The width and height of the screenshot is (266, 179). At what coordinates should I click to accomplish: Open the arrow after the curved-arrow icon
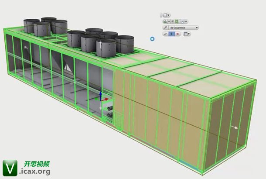[x=186, y=21]
